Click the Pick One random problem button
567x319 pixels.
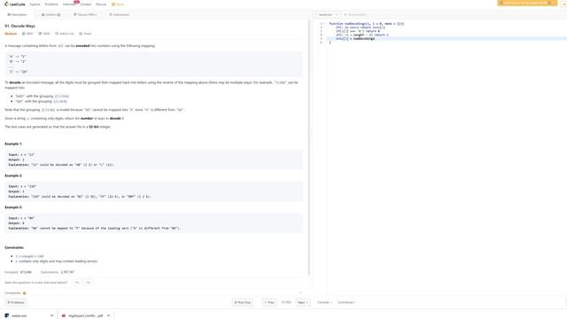click(x=242, y=302)
